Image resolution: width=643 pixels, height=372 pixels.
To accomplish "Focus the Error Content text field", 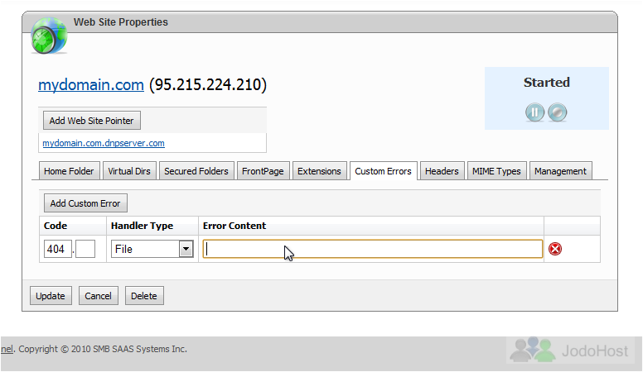I will point(372,249).
